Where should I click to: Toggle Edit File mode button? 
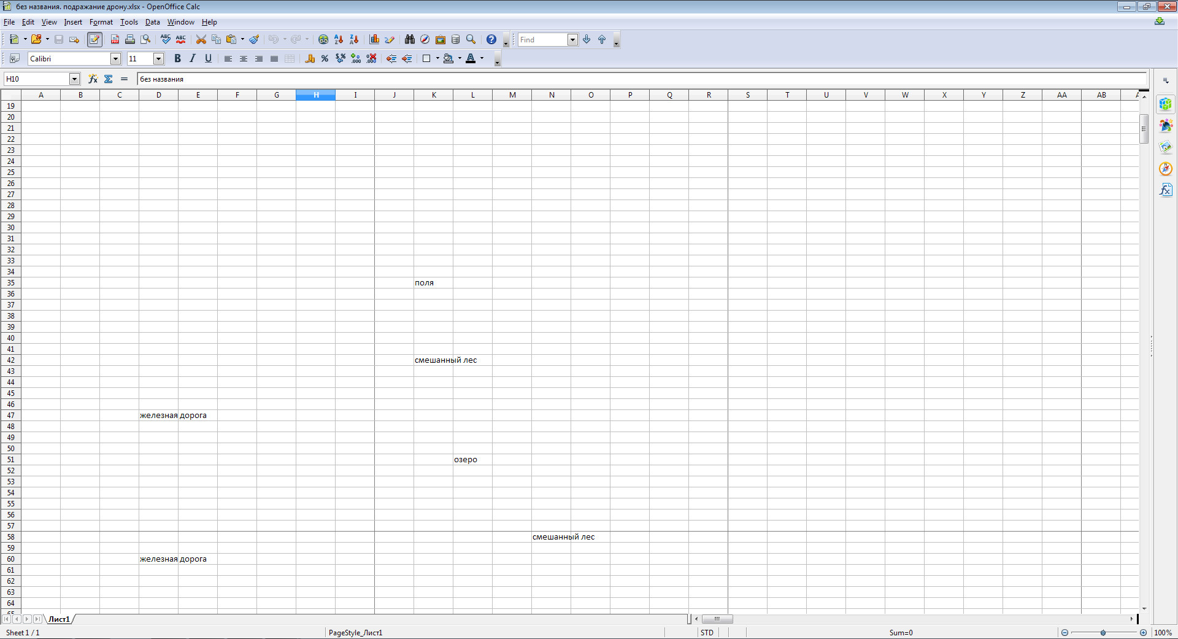coord(94,39)
